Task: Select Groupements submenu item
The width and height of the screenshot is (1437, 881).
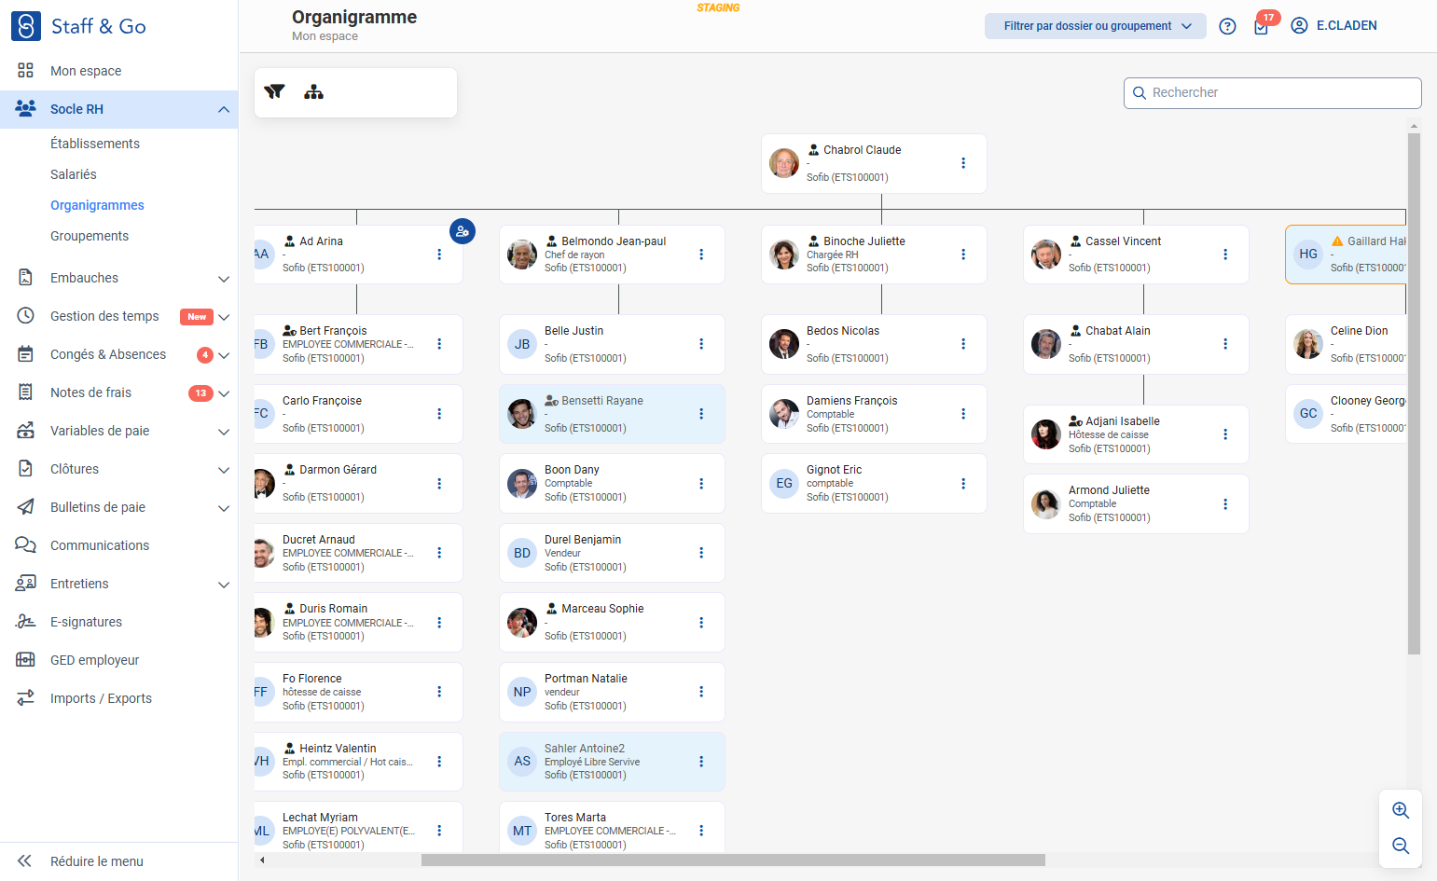Action: click(90, 236)
